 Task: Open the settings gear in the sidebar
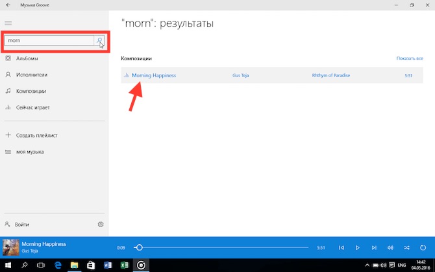[101, 225]
